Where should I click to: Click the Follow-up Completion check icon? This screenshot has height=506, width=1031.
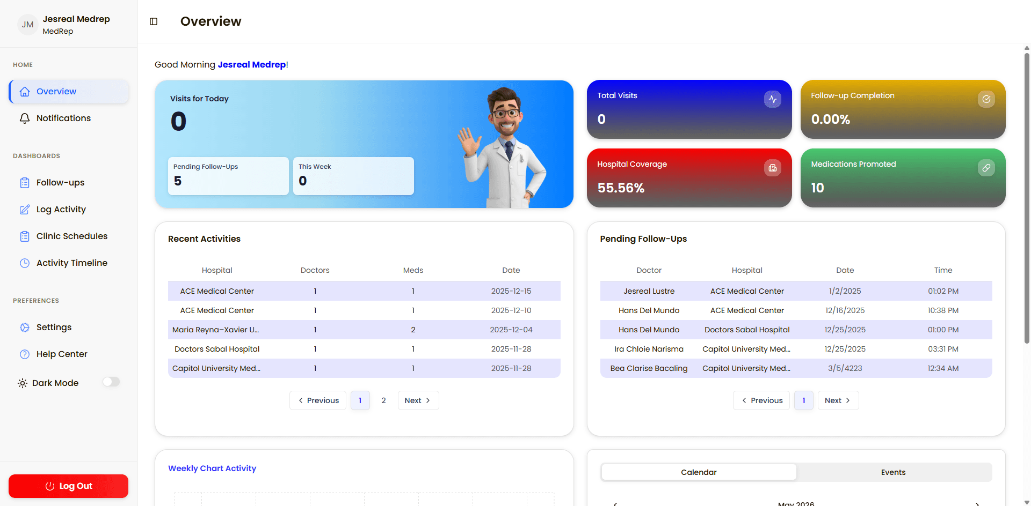coord(986,99)
